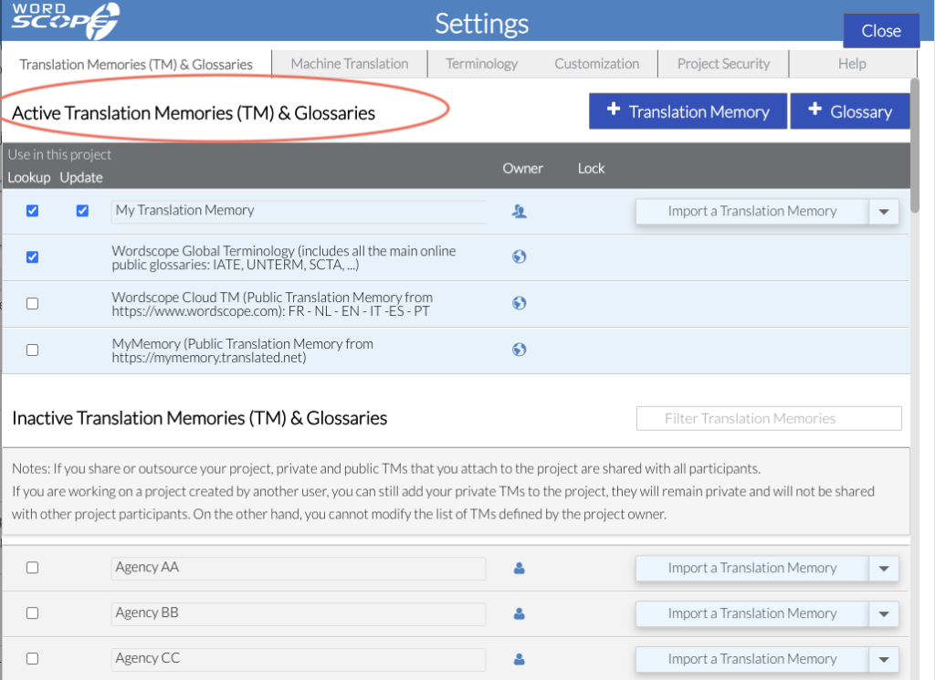Click globe icon for Wordscope Cloud TM
Screen dimensions: 935x680
[x=519, y=303]
